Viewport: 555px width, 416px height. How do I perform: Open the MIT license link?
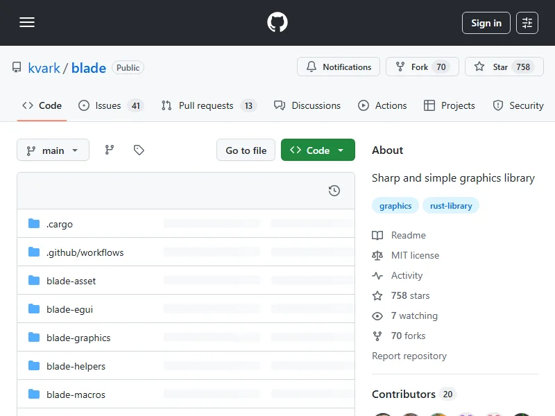coord(415,255)
